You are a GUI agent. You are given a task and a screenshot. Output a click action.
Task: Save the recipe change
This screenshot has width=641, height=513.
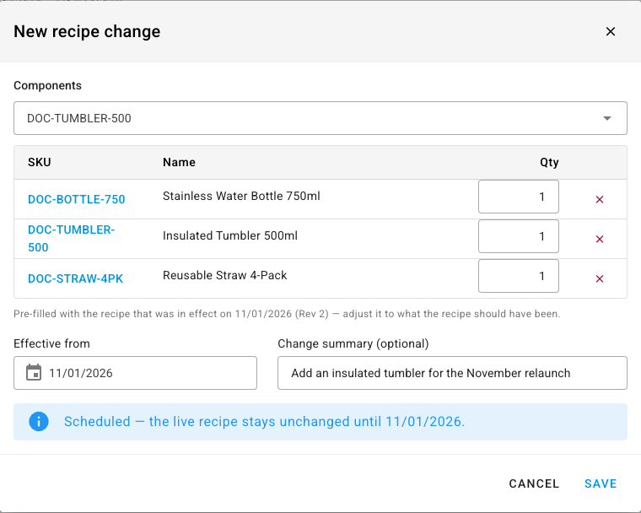(601, 483)
